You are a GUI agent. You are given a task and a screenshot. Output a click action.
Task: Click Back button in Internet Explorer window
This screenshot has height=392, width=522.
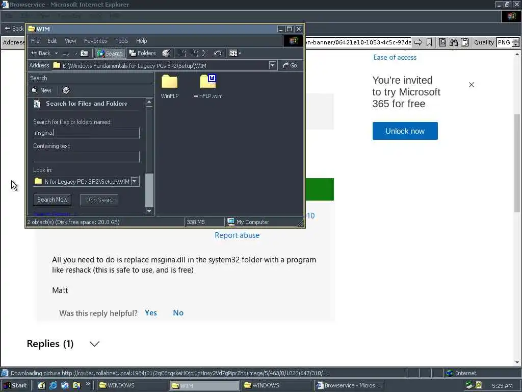pyautogui.click(x=14, y=29)
